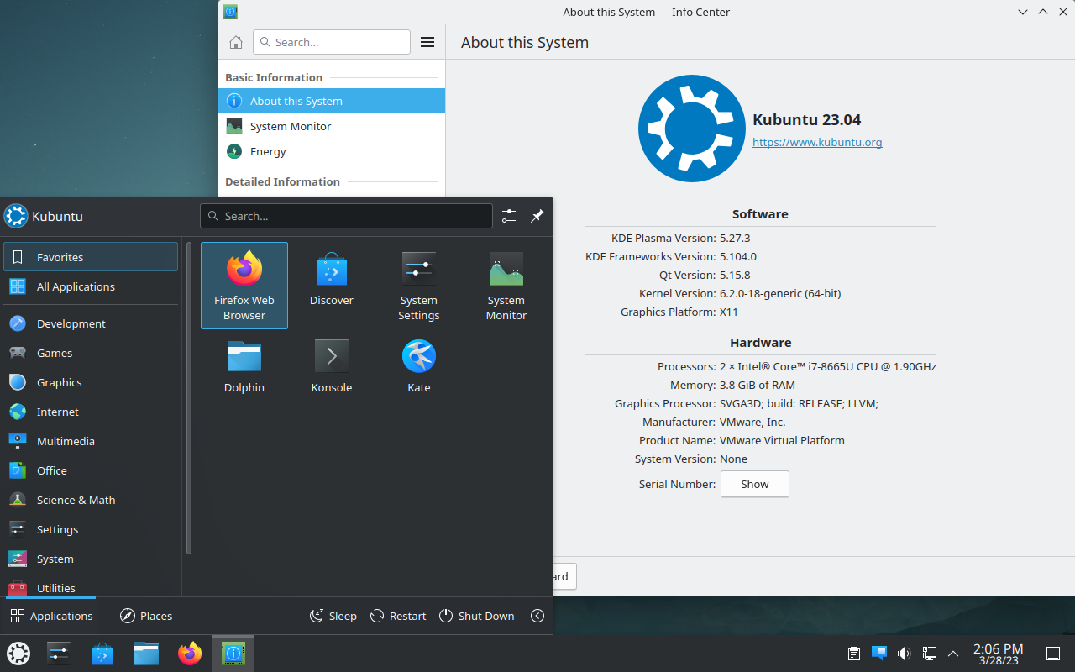Switch to the Places tab
Screen dimensions: 1075x672
tap(146, 616)
